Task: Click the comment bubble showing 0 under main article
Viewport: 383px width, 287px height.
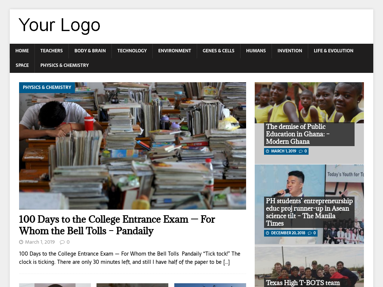Action: coord(62,242)
